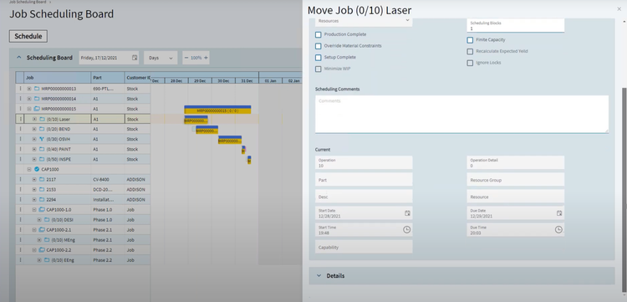Expand the (0/10) Laser row node
The image size is (627, 302).
click(x=34, y=119)
